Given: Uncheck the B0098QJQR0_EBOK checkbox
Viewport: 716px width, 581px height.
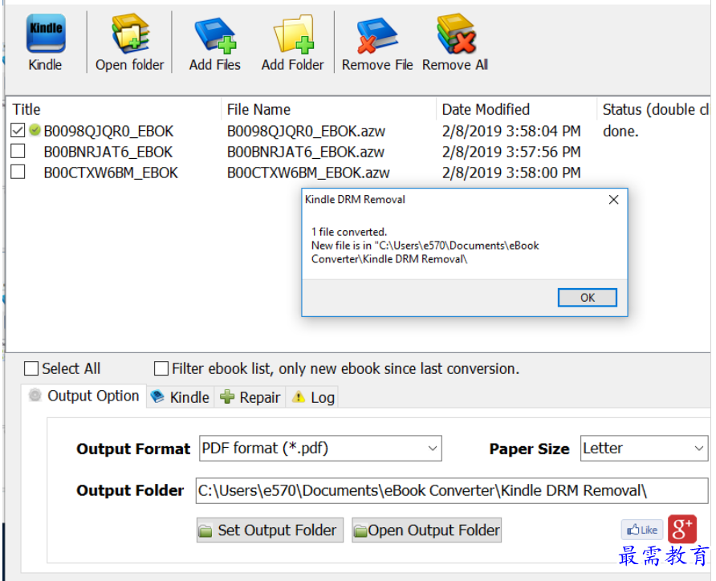Looking at the screenshot, I should [18, 131].
